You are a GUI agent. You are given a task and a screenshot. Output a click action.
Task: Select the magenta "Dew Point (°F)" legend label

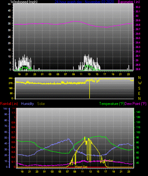(136, 104)
